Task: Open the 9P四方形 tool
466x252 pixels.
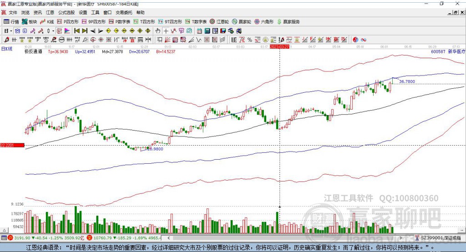Action: (x=94, y=22)
